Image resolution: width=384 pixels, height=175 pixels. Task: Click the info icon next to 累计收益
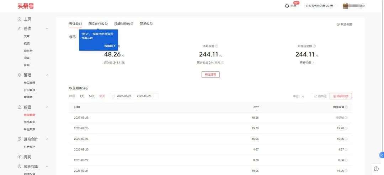coord(223,62)
